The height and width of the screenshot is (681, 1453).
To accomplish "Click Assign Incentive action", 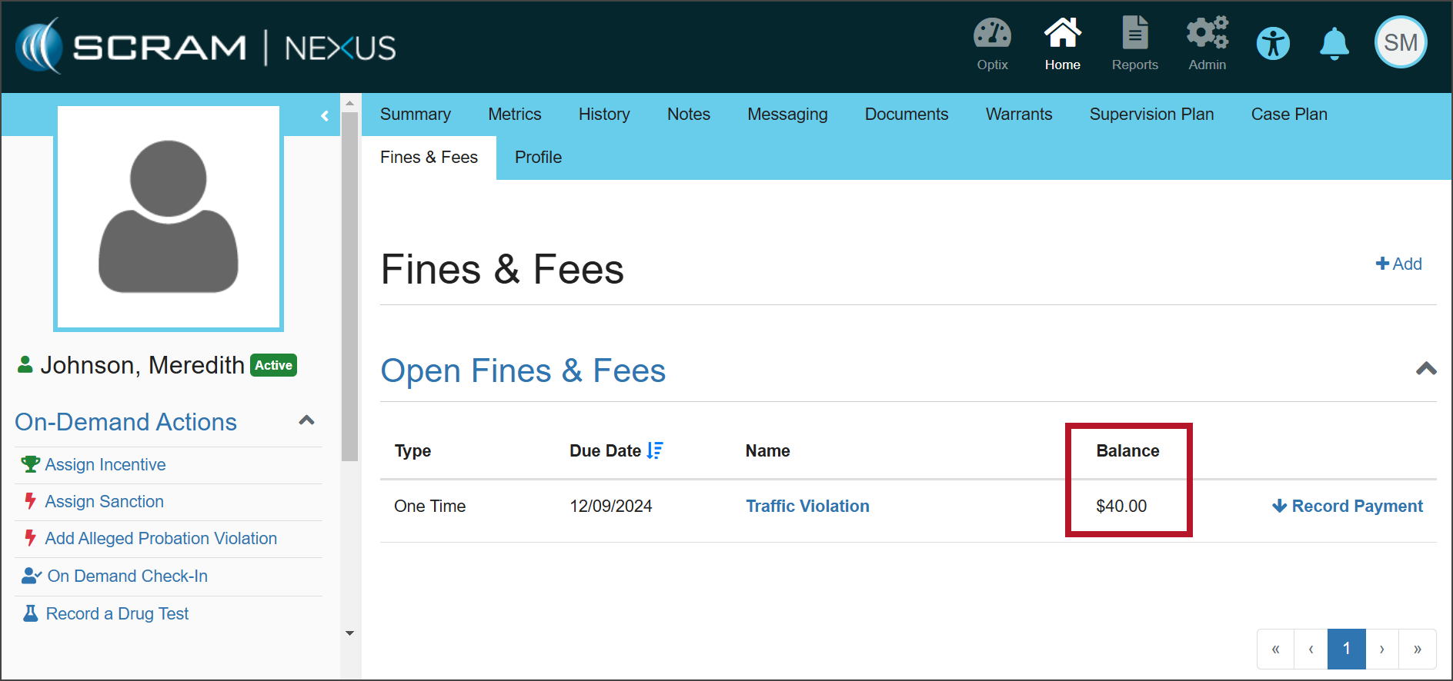I will pyautogui.click(x=105, y=465).
